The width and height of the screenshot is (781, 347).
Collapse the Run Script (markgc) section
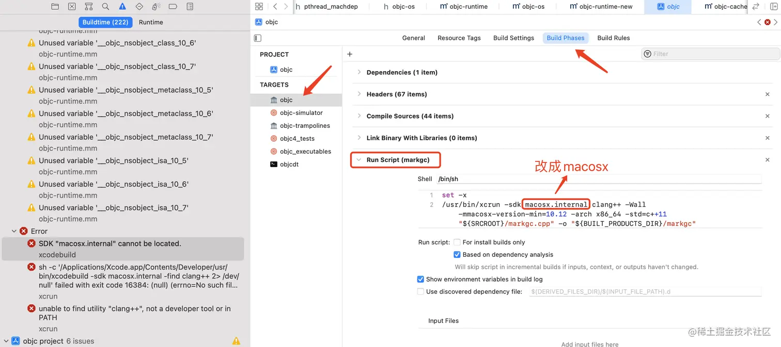tap(359, 160)
